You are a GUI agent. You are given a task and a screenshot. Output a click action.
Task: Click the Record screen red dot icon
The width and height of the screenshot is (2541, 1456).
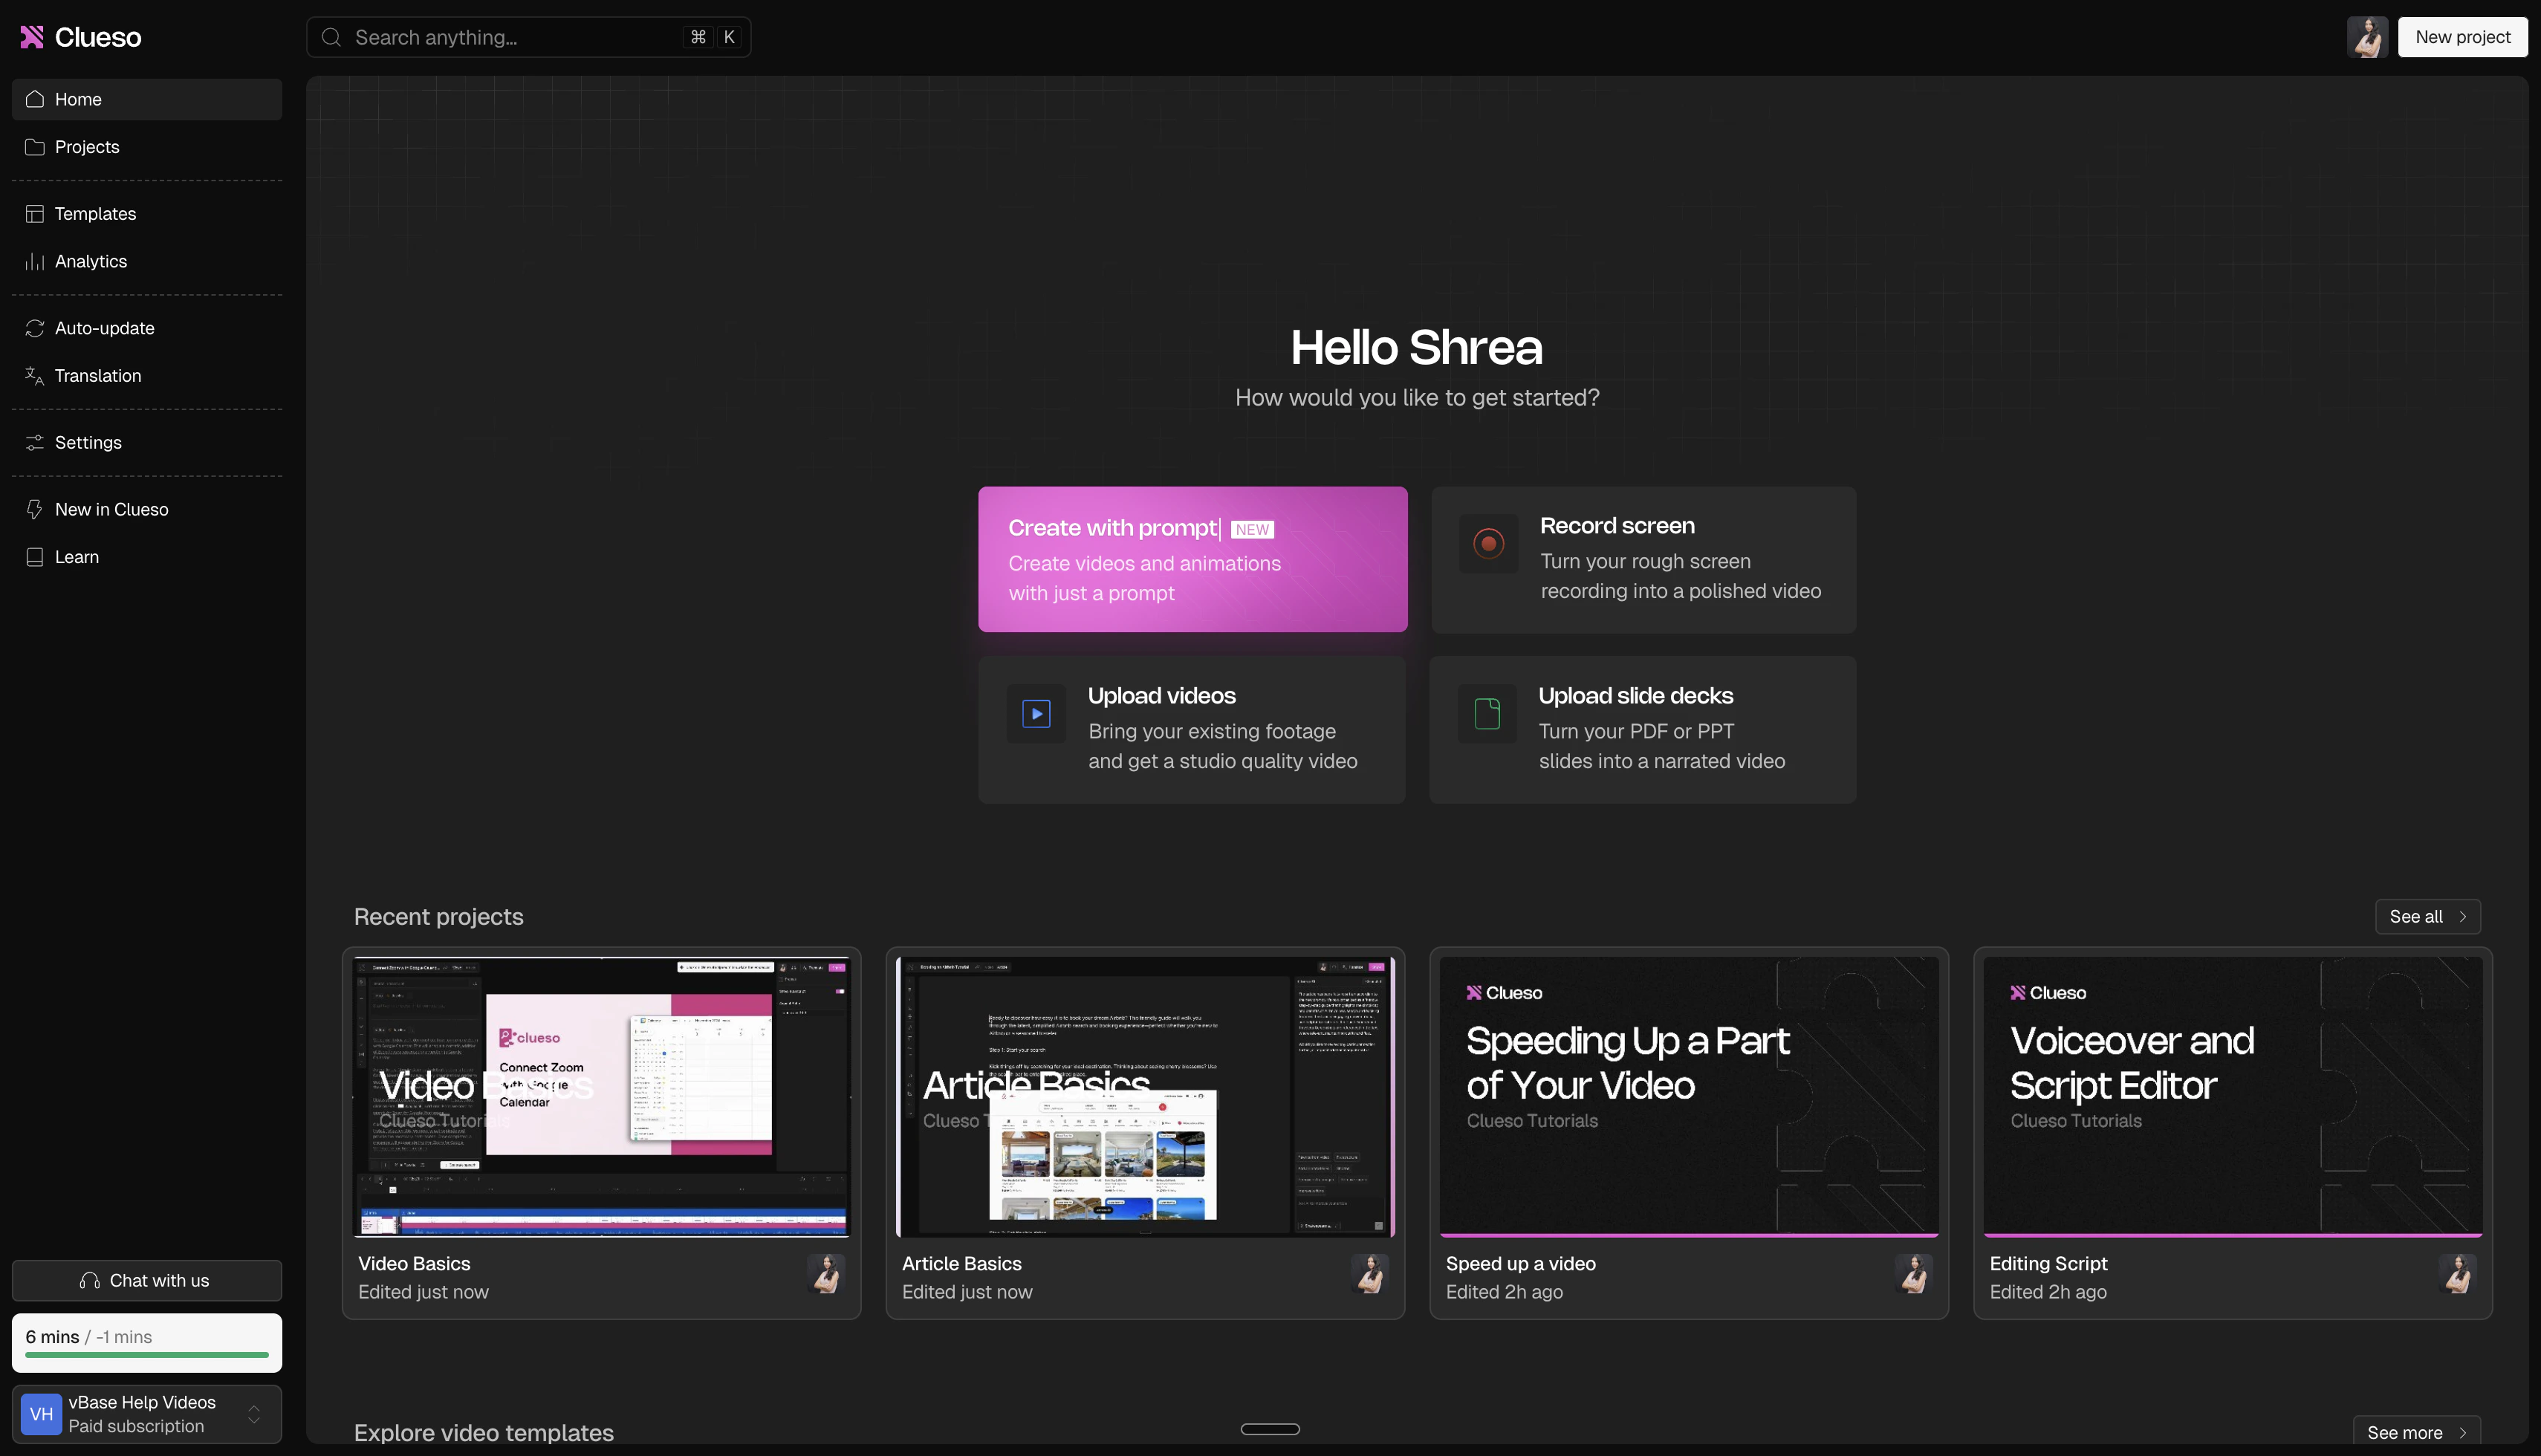(1488, 543)
